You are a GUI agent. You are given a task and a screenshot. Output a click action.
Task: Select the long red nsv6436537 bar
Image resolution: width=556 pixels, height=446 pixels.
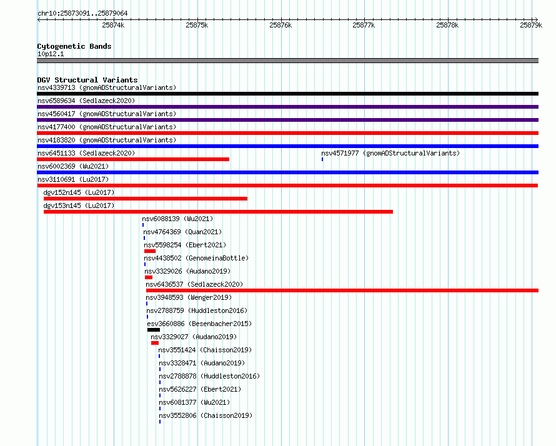pyautogui.click(x=342, y=290)
